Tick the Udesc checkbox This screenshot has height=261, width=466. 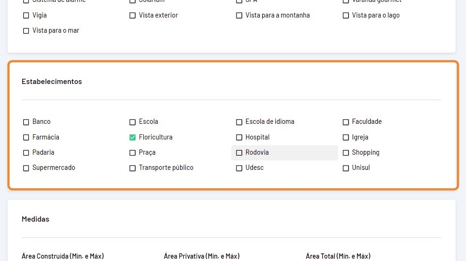coord(239,168)
